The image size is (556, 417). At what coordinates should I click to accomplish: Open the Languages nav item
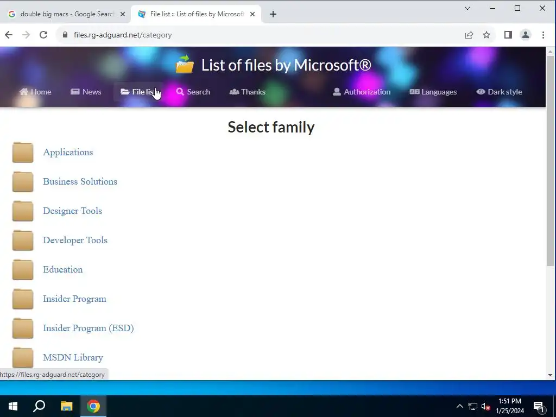(433, 92)
